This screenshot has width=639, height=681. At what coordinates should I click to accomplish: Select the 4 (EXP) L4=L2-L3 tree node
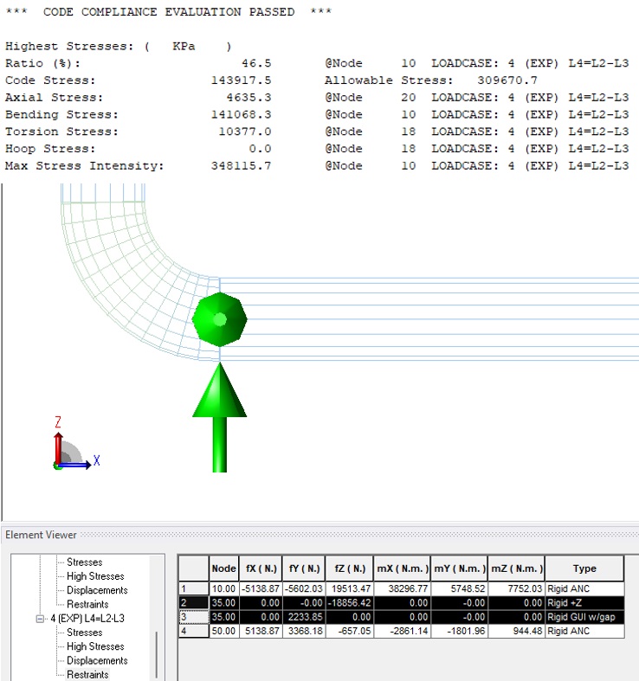click(88, 619)
